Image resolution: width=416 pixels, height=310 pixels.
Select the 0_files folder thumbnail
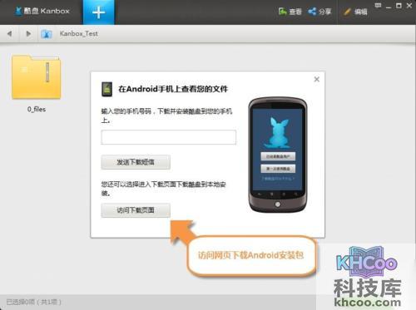[36, 76]
